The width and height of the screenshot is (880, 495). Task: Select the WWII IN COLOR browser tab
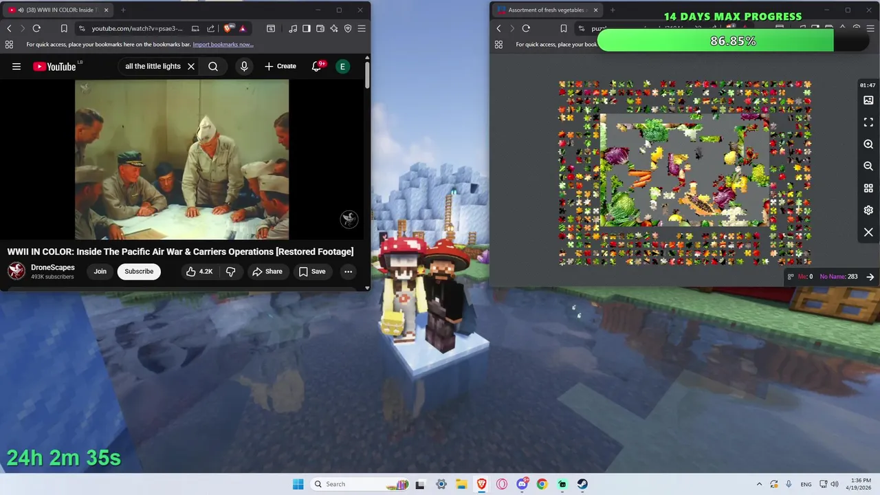(57, 10)
